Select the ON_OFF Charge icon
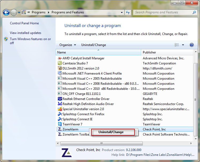Image resolution: width=200 pixels, height=162 pixels. (60, 94)
